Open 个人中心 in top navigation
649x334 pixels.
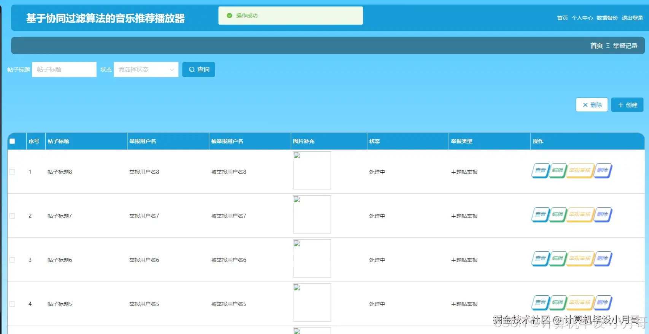pos(582,18)
